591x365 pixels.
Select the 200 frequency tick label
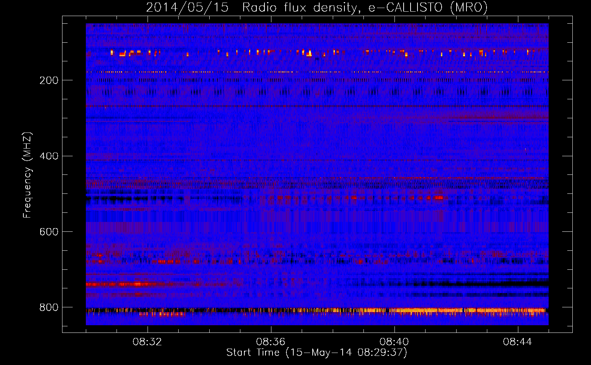click(x=49, y=80)
